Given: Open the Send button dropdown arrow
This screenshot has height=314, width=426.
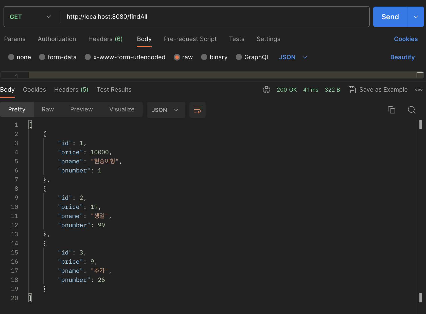Looking at the screenshot, I should click(415, 17).
